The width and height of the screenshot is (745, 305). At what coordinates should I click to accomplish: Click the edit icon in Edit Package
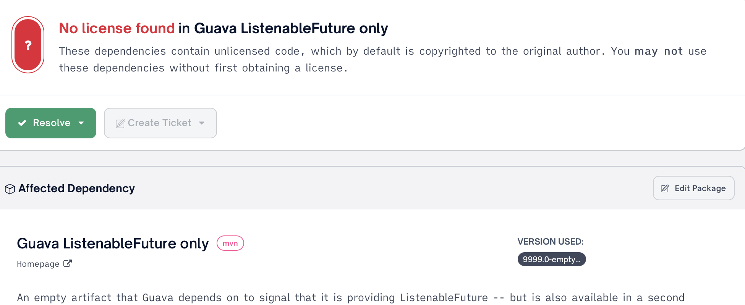665,188
